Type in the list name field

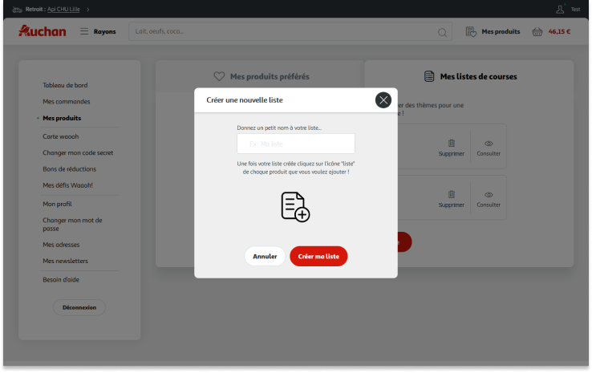[295, 144]
